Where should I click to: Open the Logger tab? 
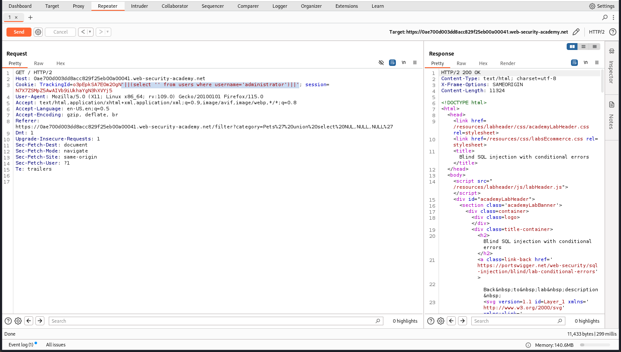(x=280, y=6)
